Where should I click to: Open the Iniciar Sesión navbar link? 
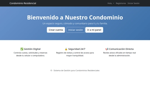click(133, 3)
